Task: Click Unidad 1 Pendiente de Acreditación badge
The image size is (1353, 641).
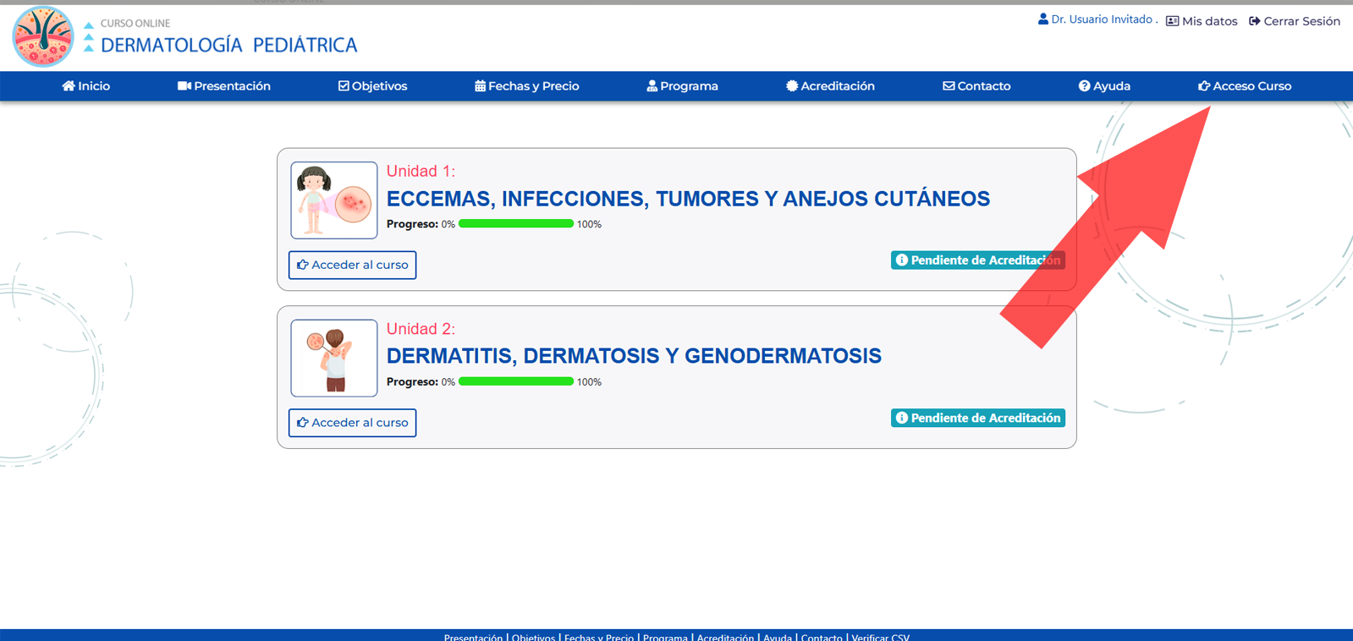Action: (977, 260)
